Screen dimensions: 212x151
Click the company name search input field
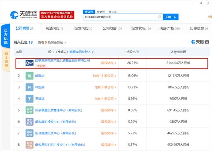(120, 17)
